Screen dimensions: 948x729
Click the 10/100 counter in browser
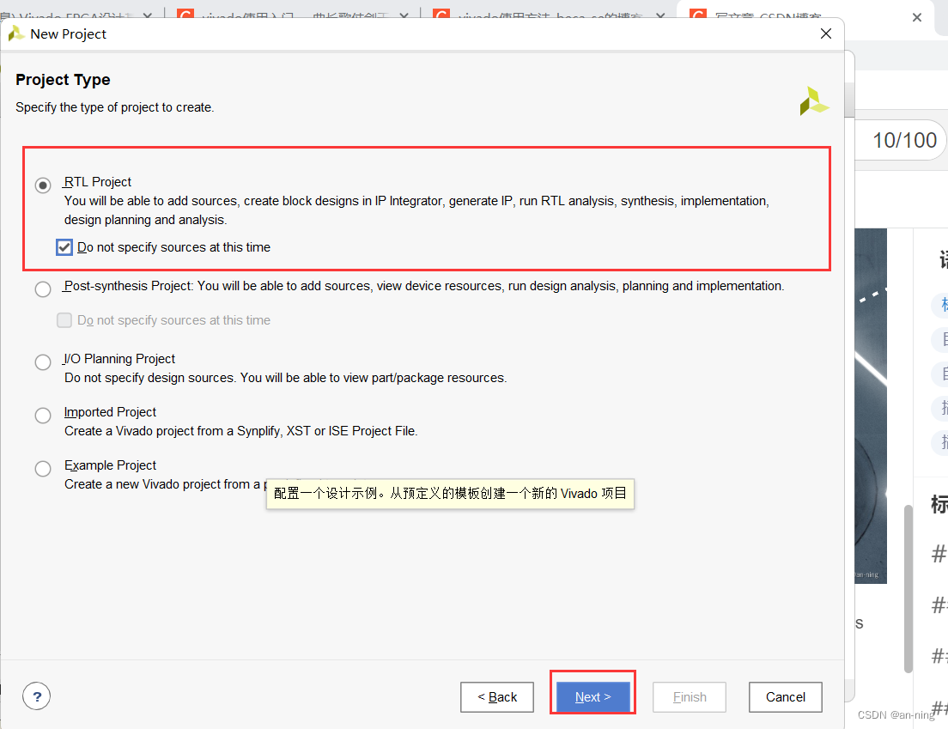(x=904, y=140)
